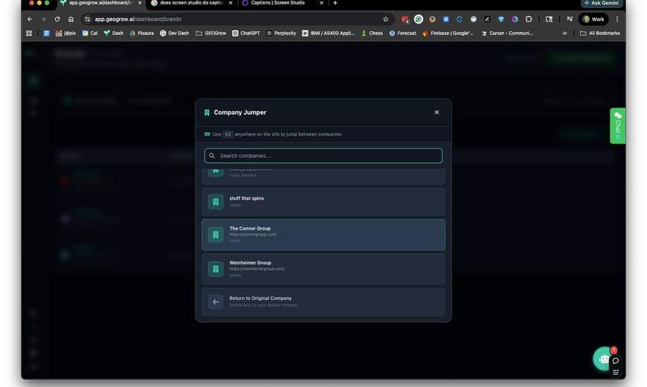
Task: Bookmark this page with star icon
Action: pos(385,19)
